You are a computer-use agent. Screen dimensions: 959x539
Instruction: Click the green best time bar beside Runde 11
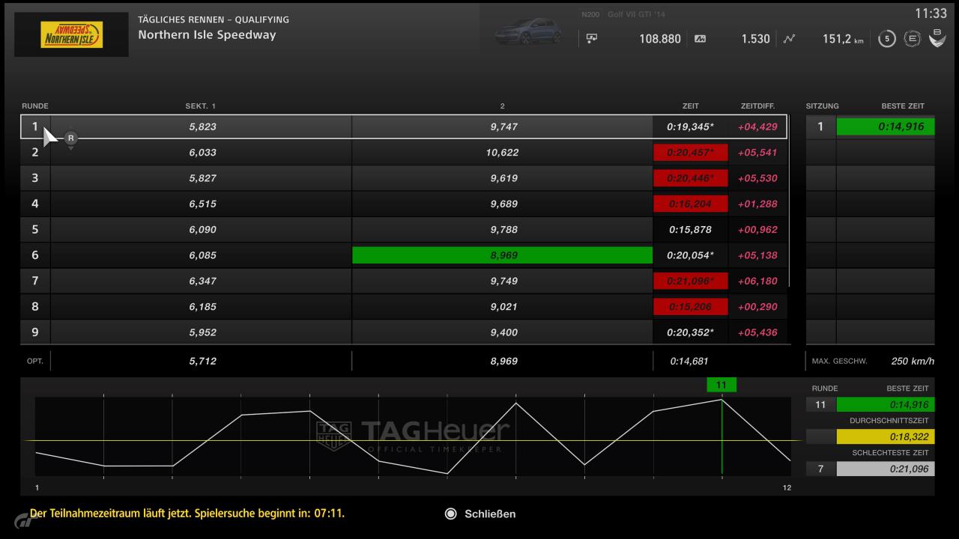pyautogui.click(x=886, y=404)
